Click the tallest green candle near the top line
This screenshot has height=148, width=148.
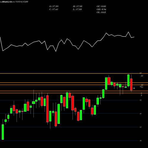pyautogui.click(x=128, y=80)
